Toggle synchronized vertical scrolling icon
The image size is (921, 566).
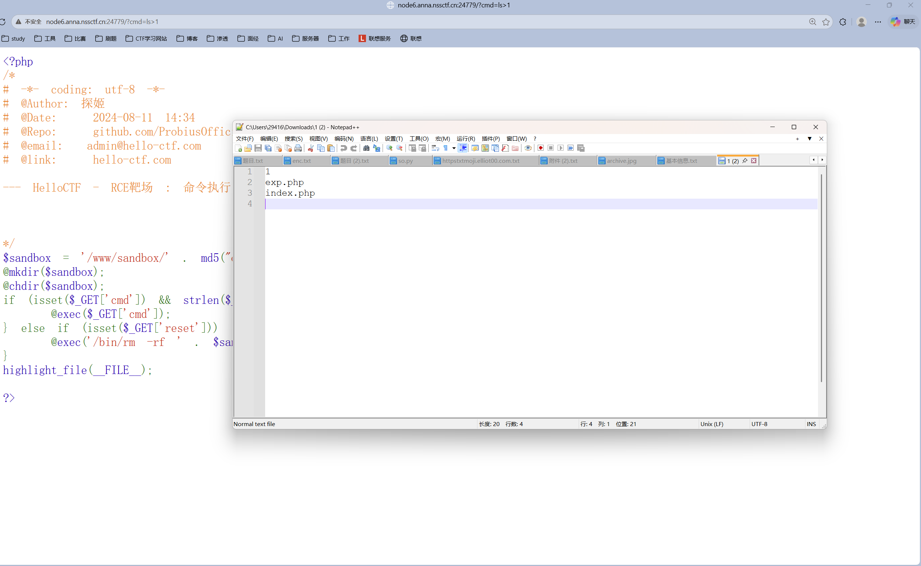point(412,148)
